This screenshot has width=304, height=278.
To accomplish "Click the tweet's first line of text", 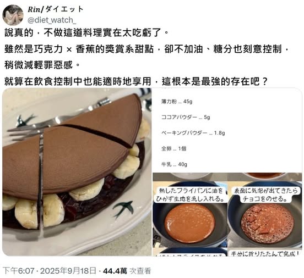I will [x=86, y=32].
